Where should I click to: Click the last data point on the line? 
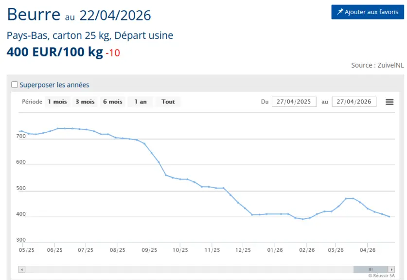coord(389,216)
